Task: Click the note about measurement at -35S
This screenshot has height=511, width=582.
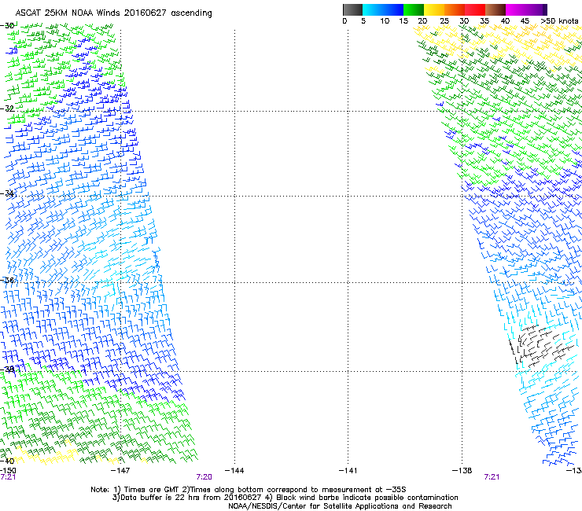Action: point(293,490)
